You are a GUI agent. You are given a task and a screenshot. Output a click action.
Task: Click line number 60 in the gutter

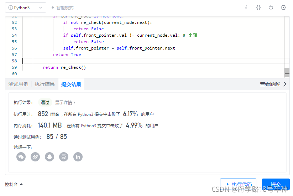tap(14, 74)
